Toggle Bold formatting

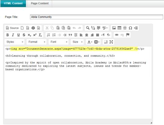8,35
